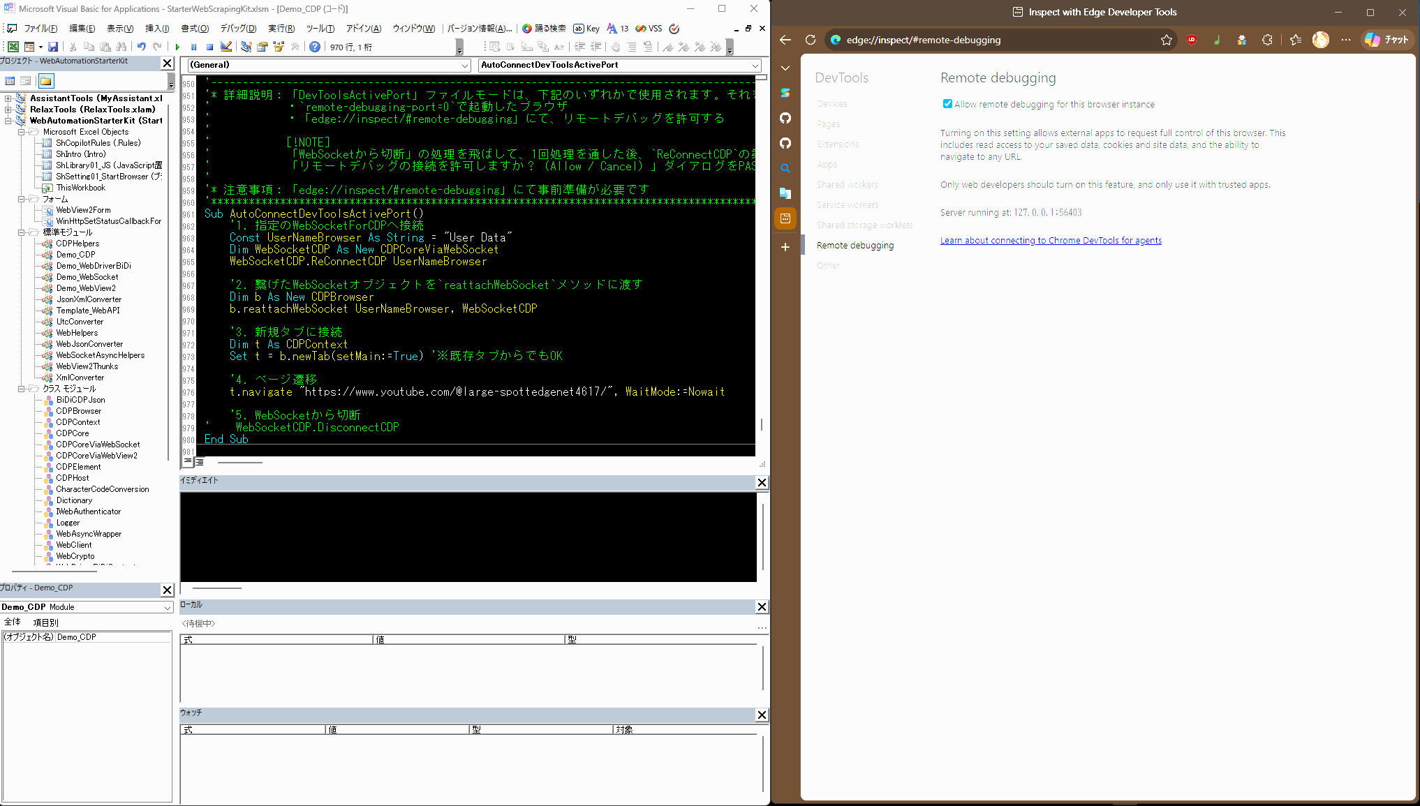Expand the AssistantTools project node
The height and width of the screenshot is (806, 1420).
tap(8, 98)
